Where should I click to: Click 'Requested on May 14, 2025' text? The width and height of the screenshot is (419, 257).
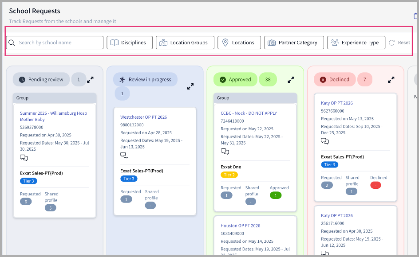[x=247, y=241]
